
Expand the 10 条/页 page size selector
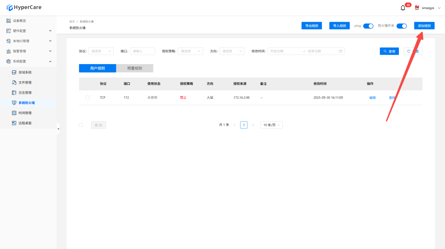[x=271, y=125]
